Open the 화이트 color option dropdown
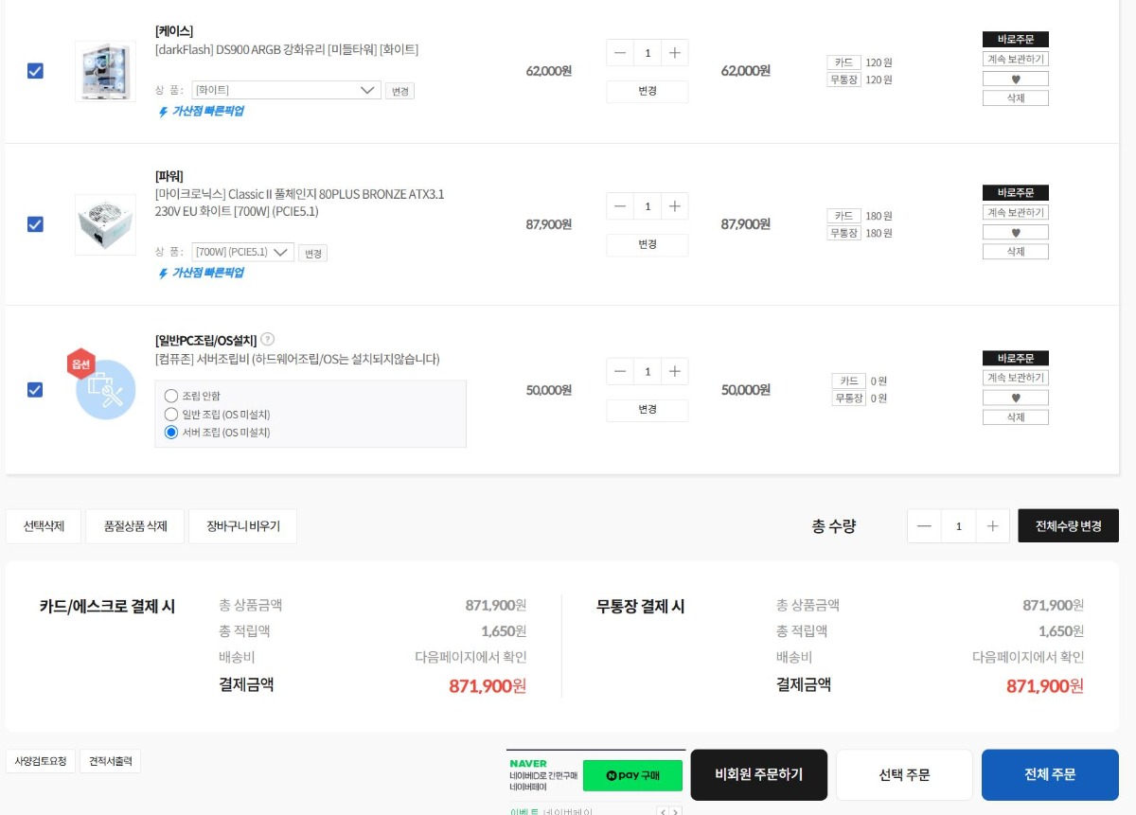Viewport: 1136px width, 815px height. 286,90
